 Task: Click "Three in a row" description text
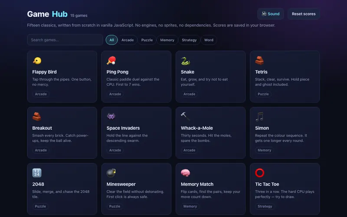(285, 194)
